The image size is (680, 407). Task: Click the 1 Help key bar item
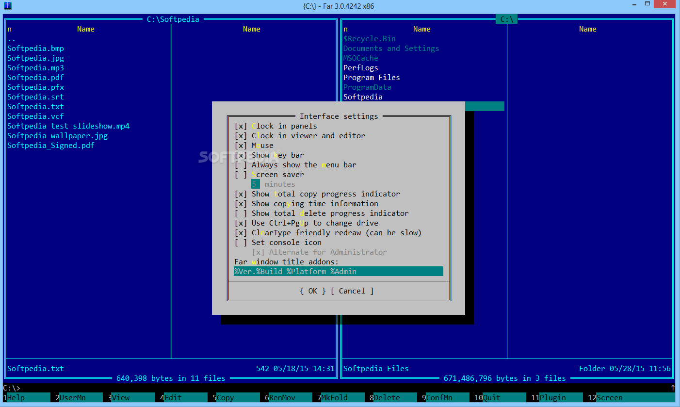click(26, 398)
